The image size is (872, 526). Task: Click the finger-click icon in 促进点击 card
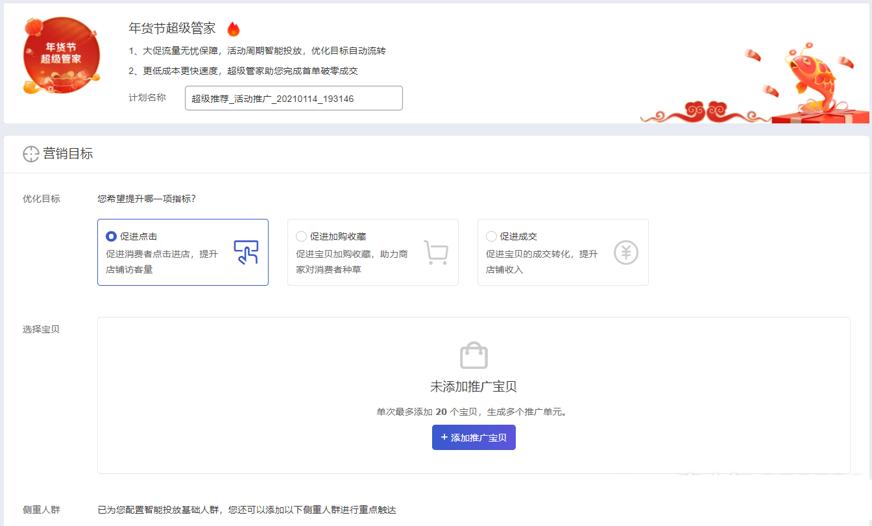[246, 251]
